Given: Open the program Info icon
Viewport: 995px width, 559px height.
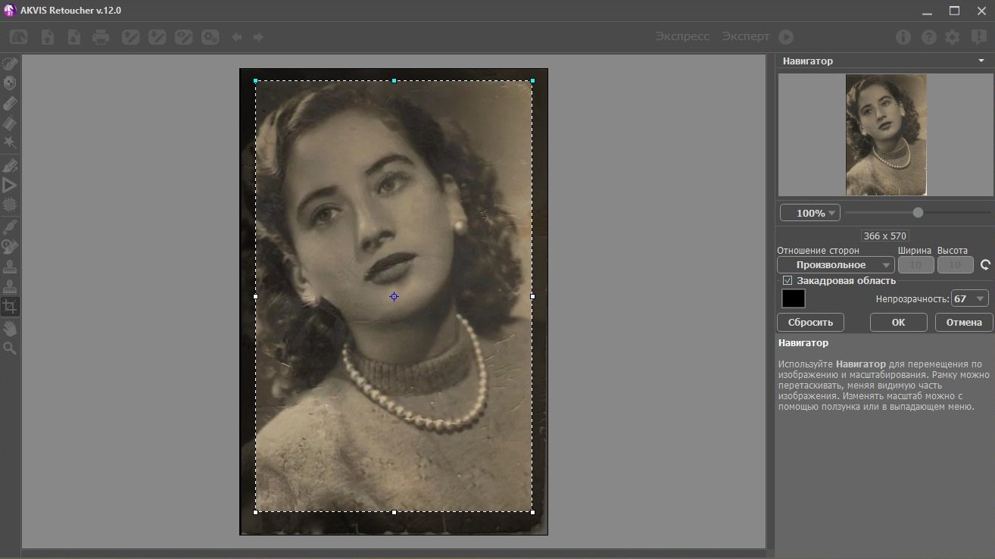Looking at the screenshot, I should click(x=903, y=36).
